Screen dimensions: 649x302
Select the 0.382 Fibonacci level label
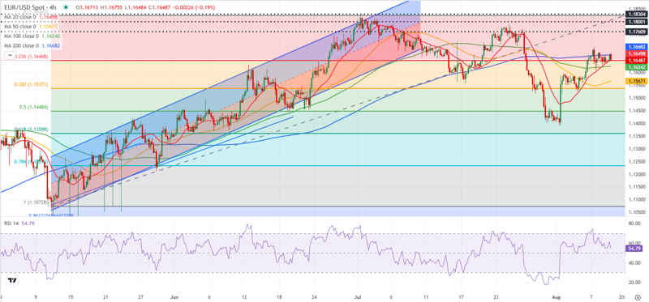pos(32,84)
